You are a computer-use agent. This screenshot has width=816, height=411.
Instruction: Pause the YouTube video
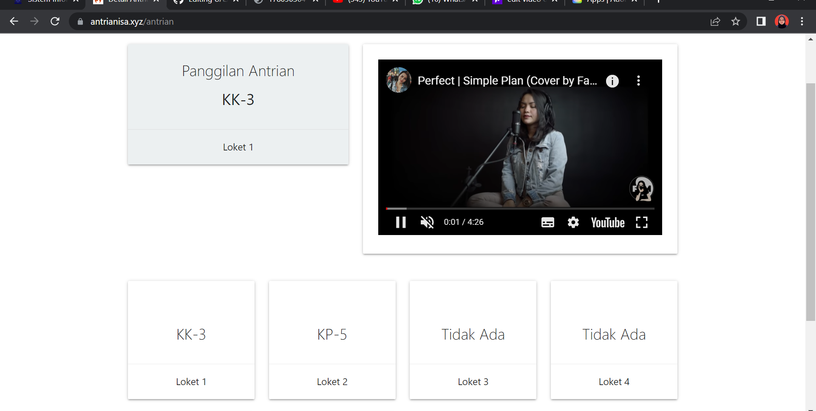coord(401,222)
